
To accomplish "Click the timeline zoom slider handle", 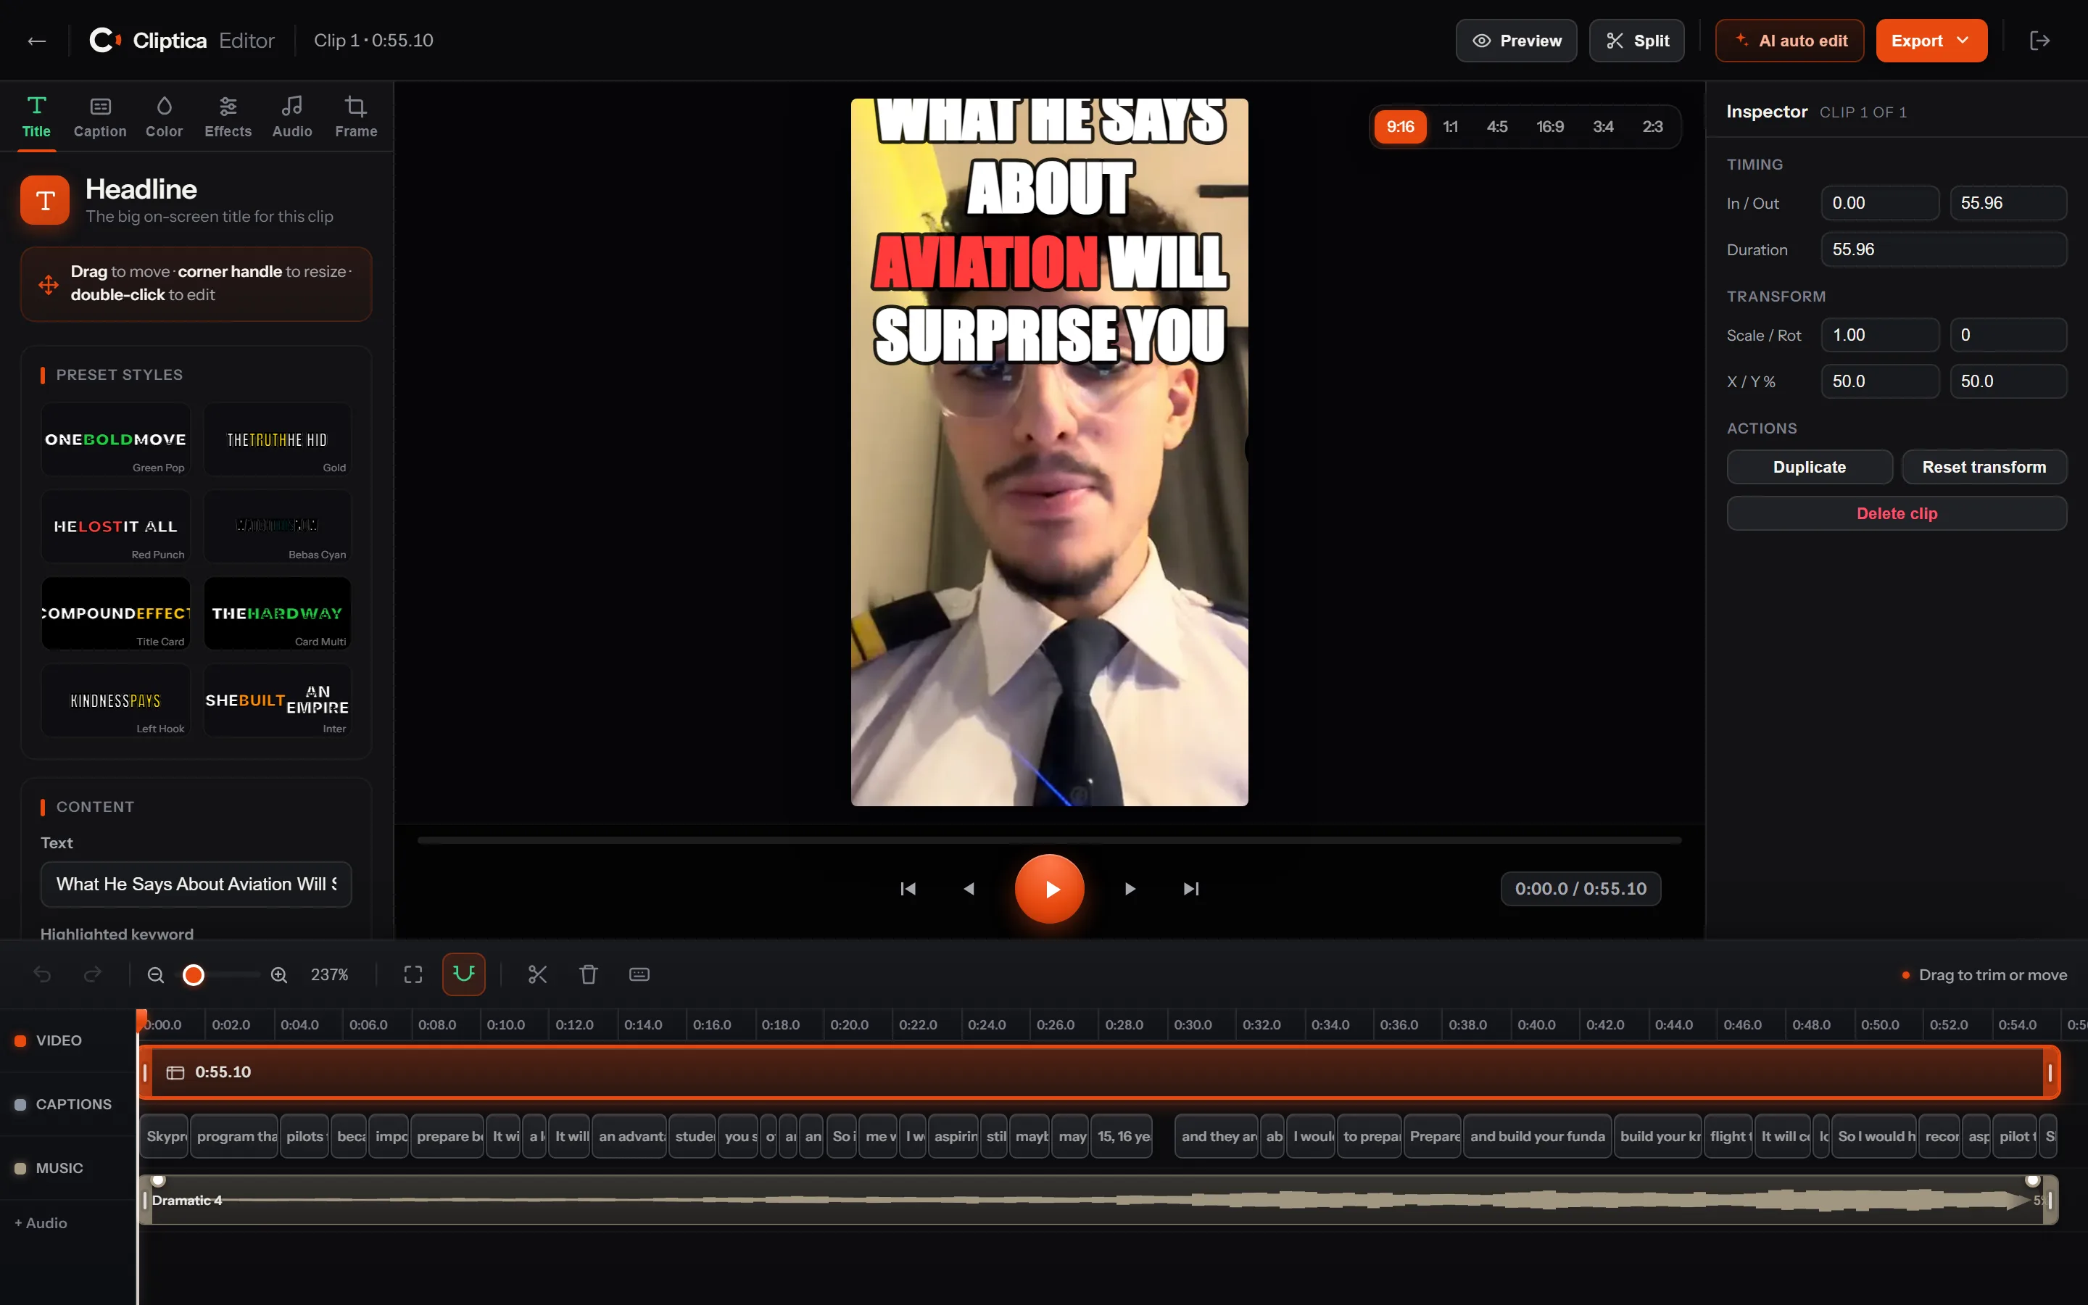I will 194,974.
